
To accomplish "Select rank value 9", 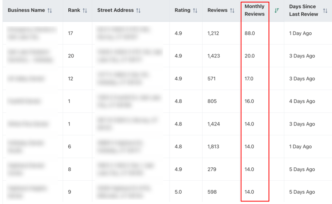I will click(x=70, y=192).
